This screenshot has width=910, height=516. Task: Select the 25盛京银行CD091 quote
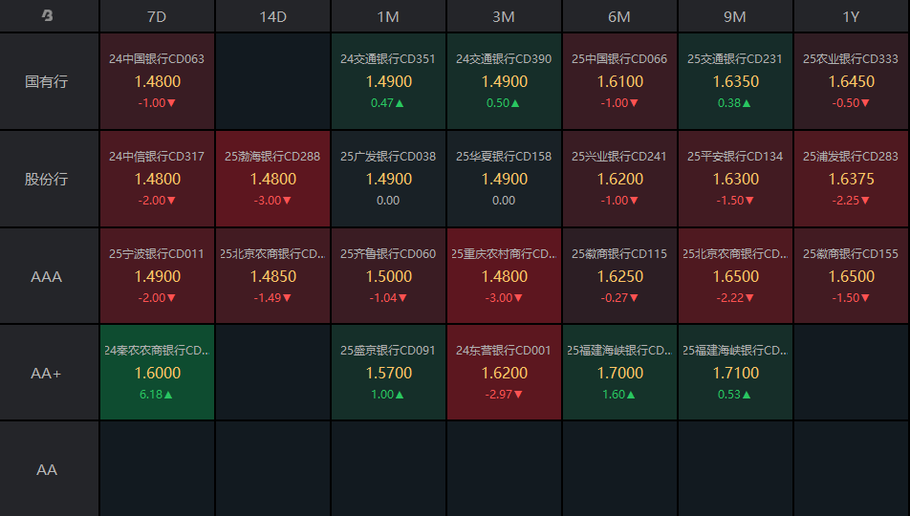tap(388, 374)
